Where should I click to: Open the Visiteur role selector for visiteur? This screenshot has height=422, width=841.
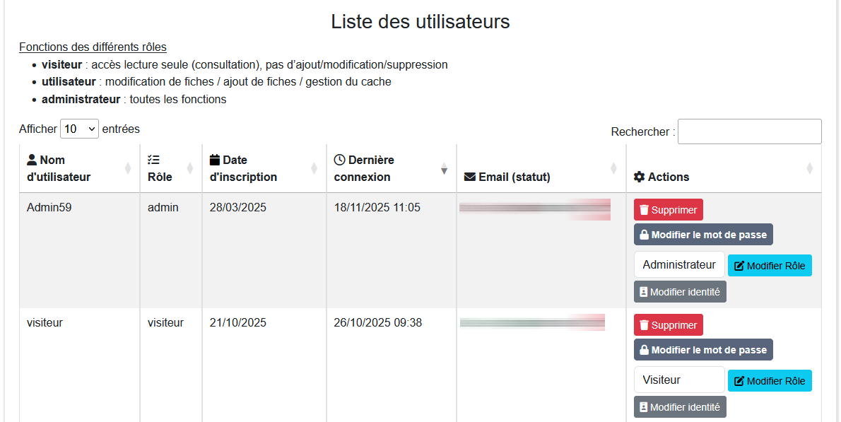[679, 380]
